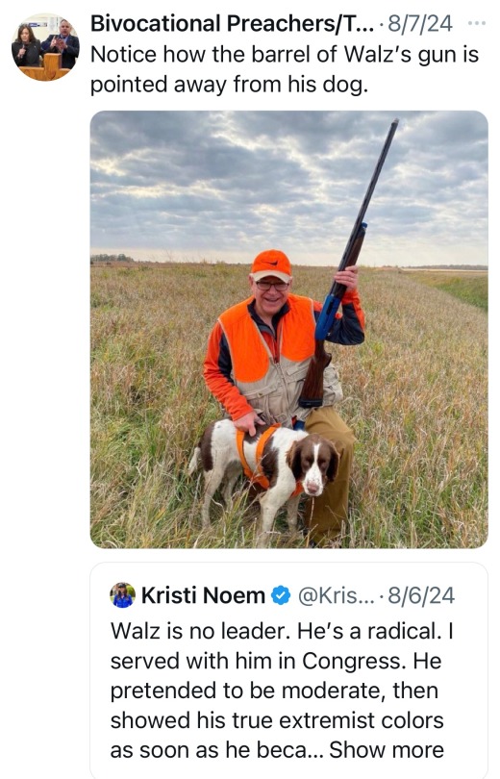
Task: Click the @Kris... handle in quoted tweet
Action: (336, 595)
